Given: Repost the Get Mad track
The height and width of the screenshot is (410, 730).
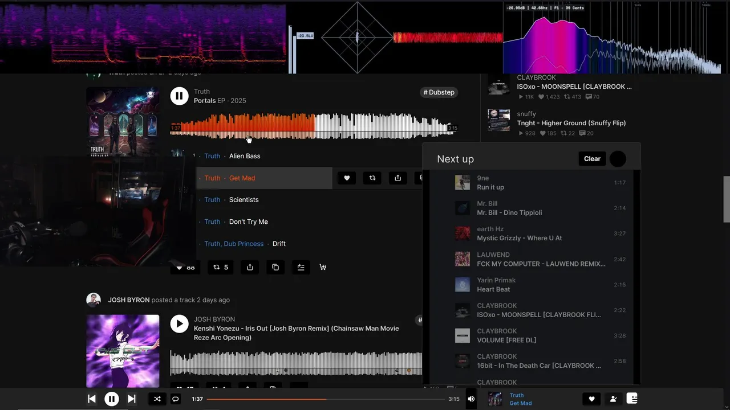Looking at the screenshot, I should tap(372, 178).
